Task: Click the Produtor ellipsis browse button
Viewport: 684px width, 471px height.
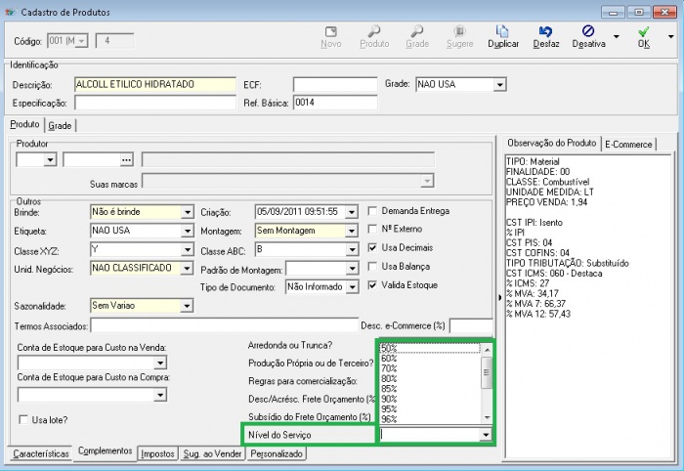Action: 125,159
